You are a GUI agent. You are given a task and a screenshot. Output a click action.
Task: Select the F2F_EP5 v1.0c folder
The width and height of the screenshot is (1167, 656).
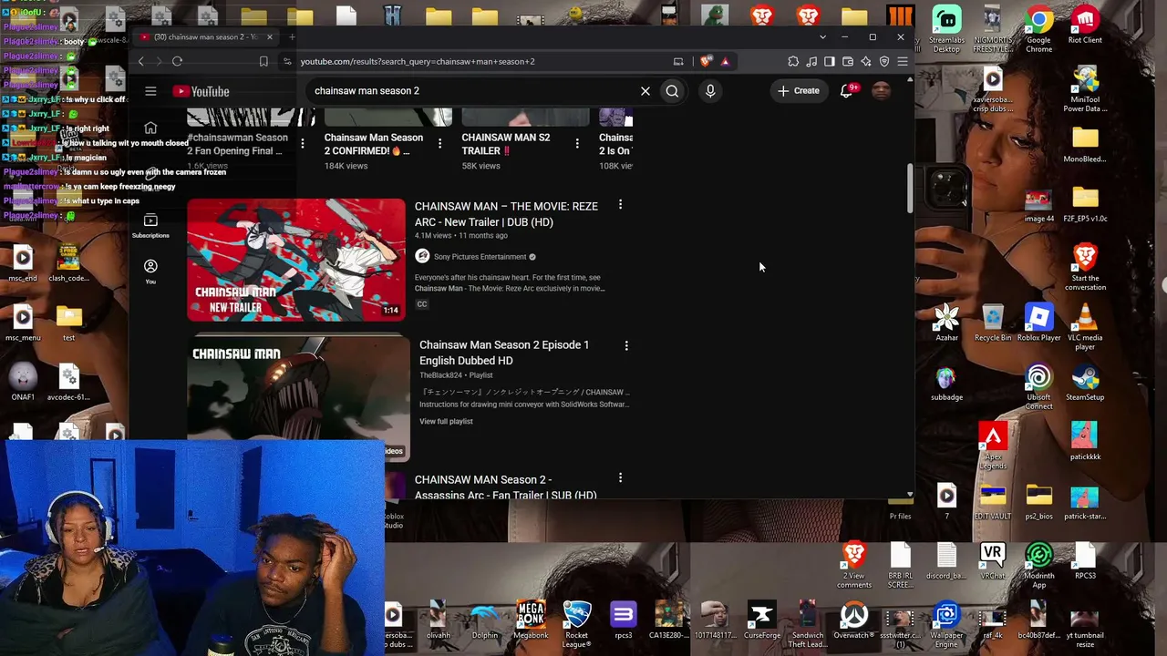coord(1085,204)
